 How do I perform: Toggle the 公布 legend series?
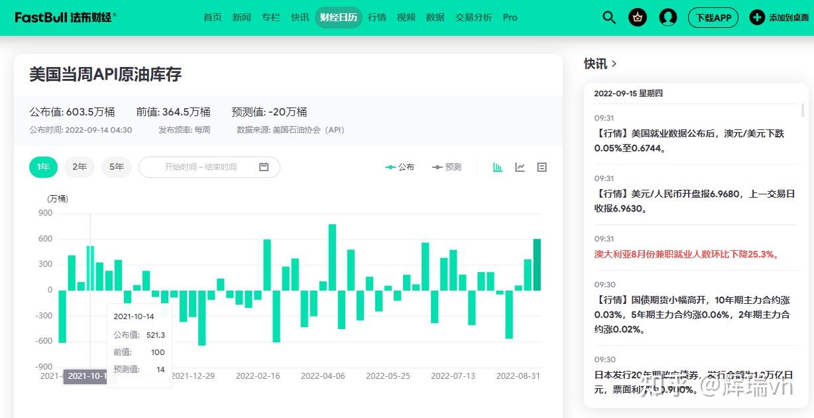400,167
